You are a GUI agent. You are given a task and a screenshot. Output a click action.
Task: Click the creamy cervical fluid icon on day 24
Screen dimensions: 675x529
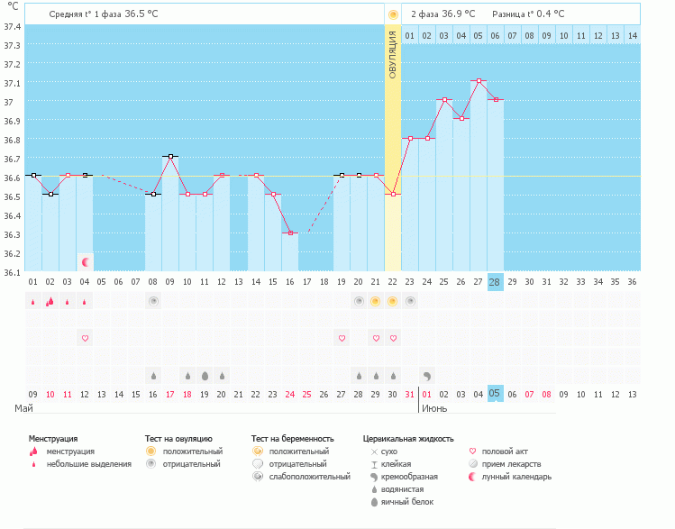click(427, 375)
